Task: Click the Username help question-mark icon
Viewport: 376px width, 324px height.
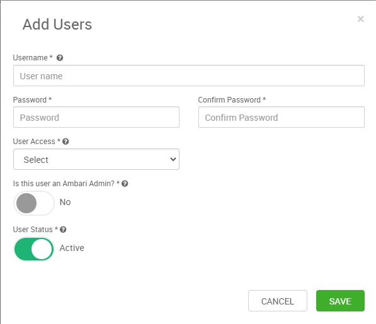Action: (60, 58)
